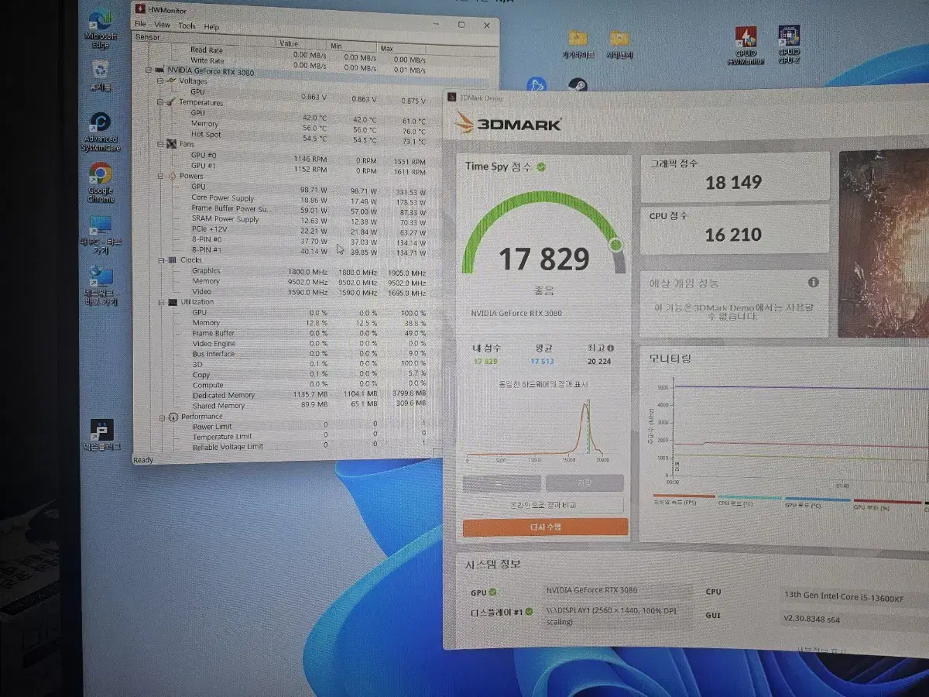Collapse the Fans tree node
The image size is (929, 697).
tap(160, 143)
